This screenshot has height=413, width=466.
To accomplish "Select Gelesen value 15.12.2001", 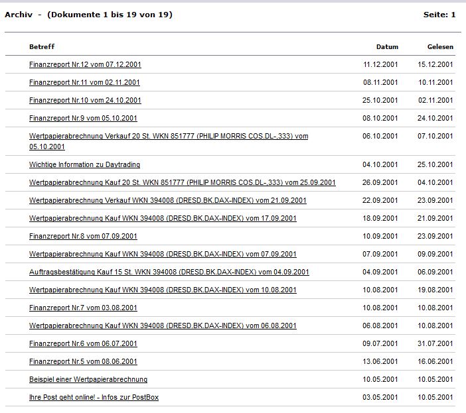I will click(x=435, y=65).
